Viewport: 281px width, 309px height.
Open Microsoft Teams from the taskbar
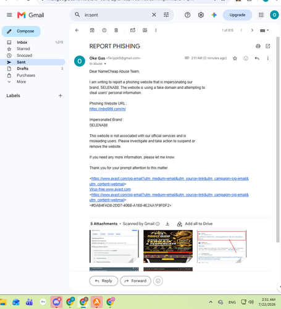[x=29, y=302]
